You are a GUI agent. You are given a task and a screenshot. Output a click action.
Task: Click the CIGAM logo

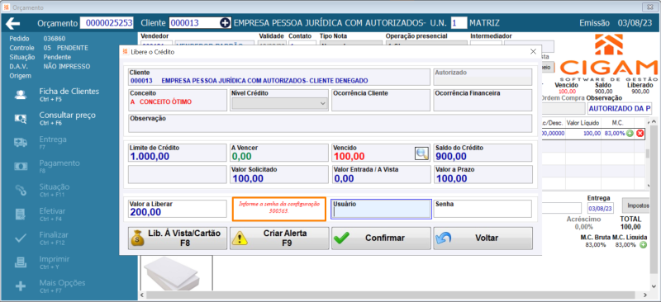[x=609, y=57]
